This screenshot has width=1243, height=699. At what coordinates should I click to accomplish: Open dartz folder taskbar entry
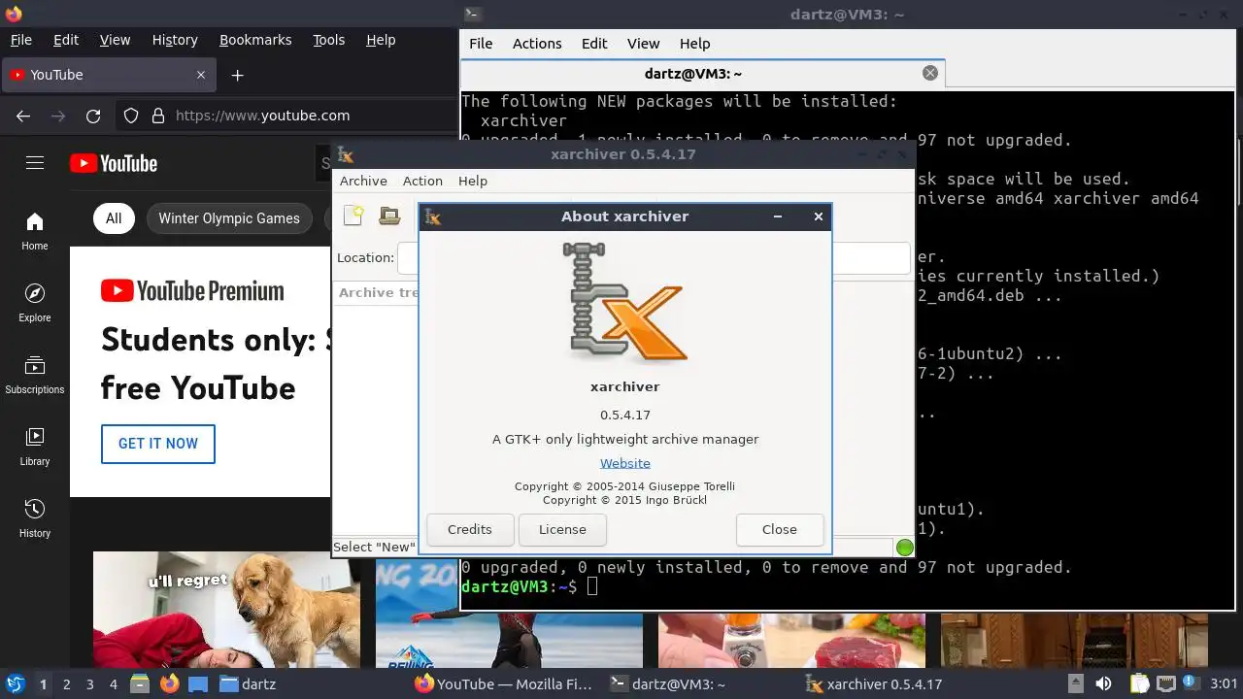point(248,683)
